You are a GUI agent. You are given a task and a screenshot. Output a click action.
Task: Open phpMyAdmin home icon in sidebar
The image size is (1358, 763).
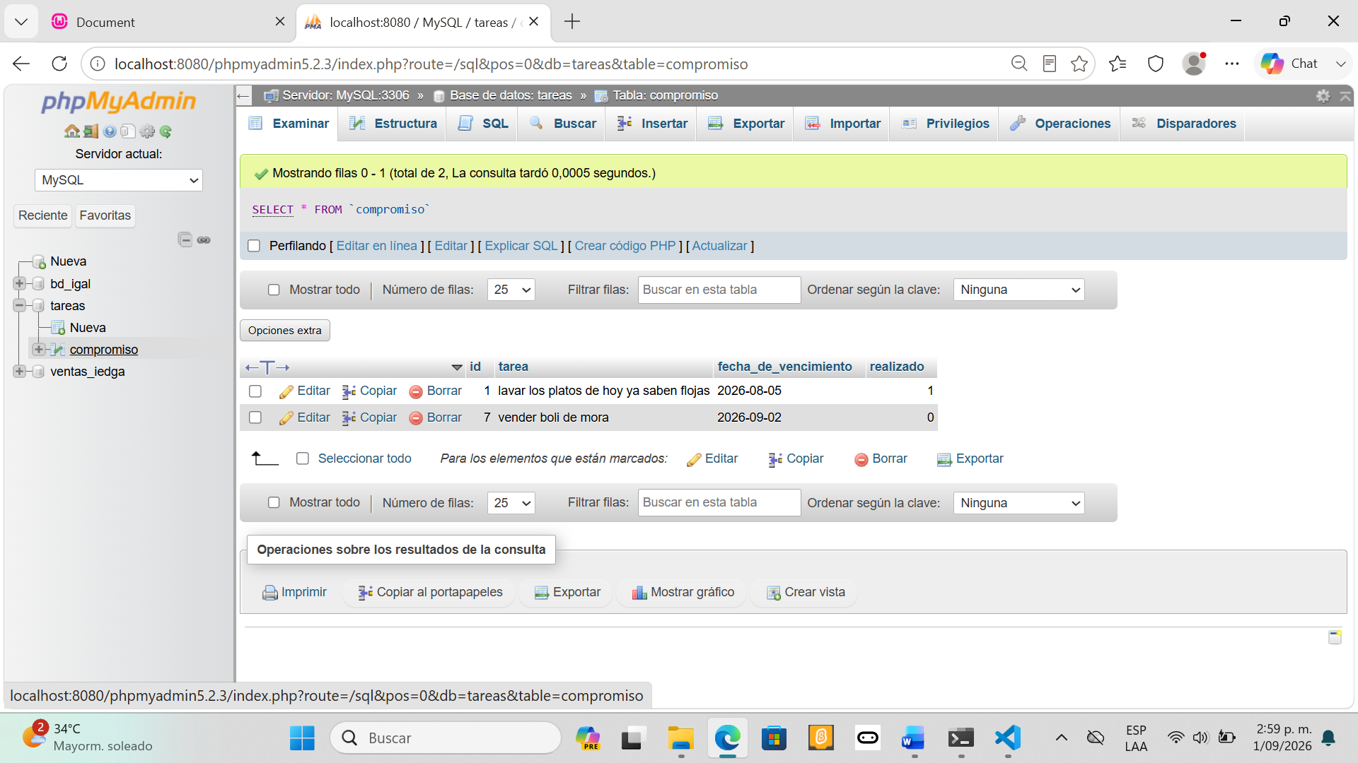71,131
